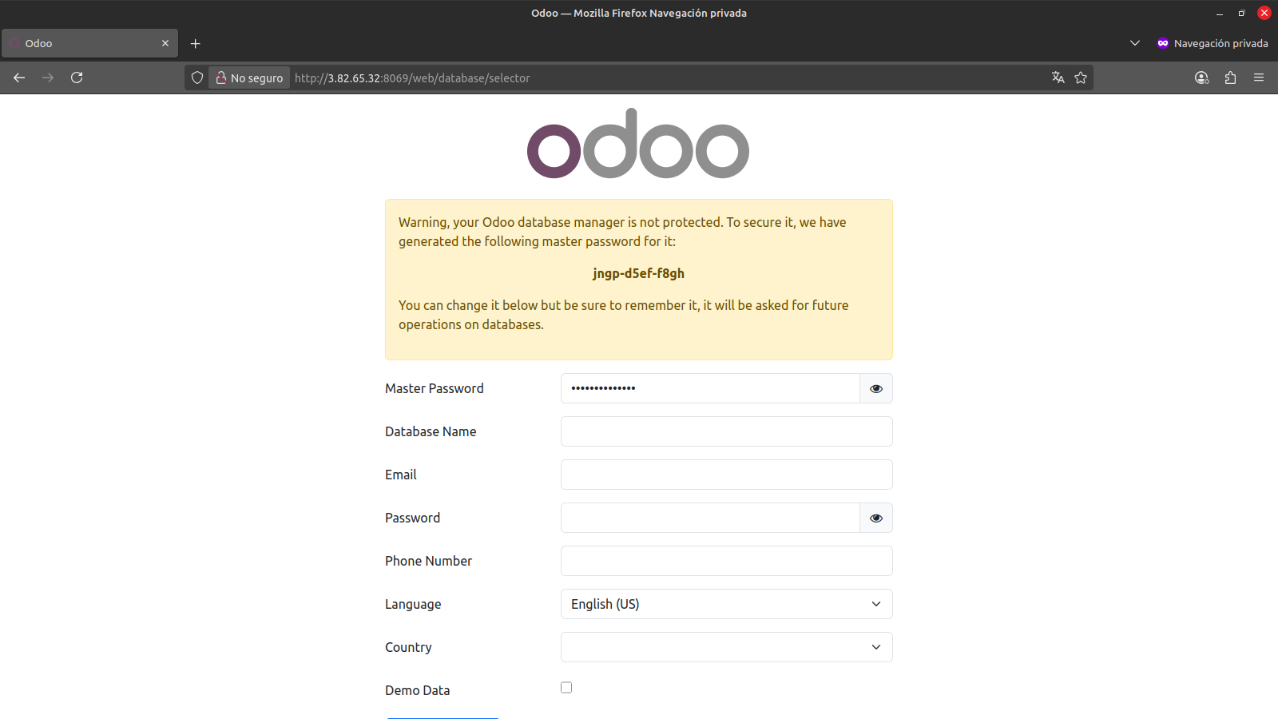
Task: Click the Password input field
Action: click(x=710, y=518)
